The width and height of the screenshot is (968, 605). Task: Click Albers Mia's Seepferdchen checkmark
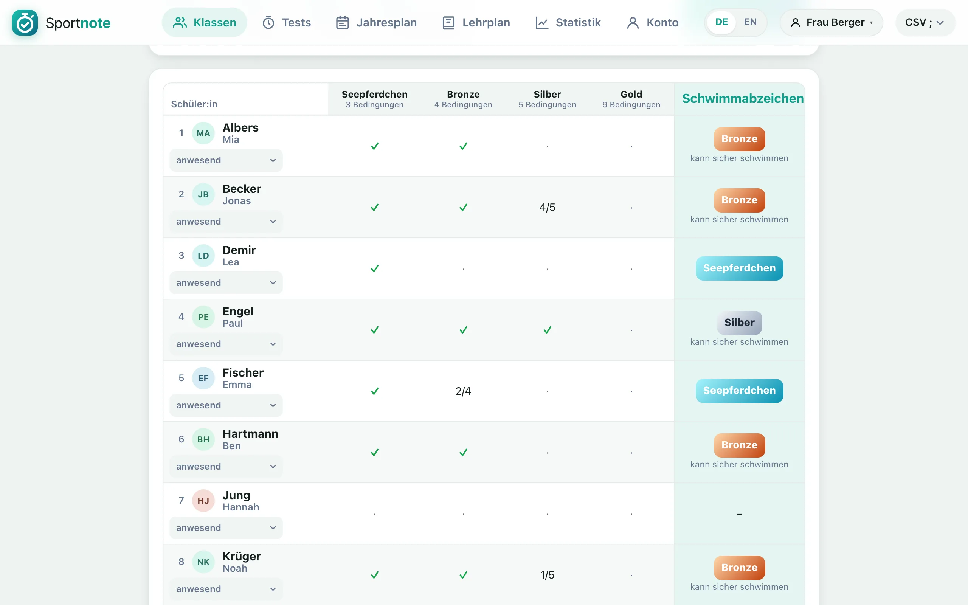[x=374, y=146]
